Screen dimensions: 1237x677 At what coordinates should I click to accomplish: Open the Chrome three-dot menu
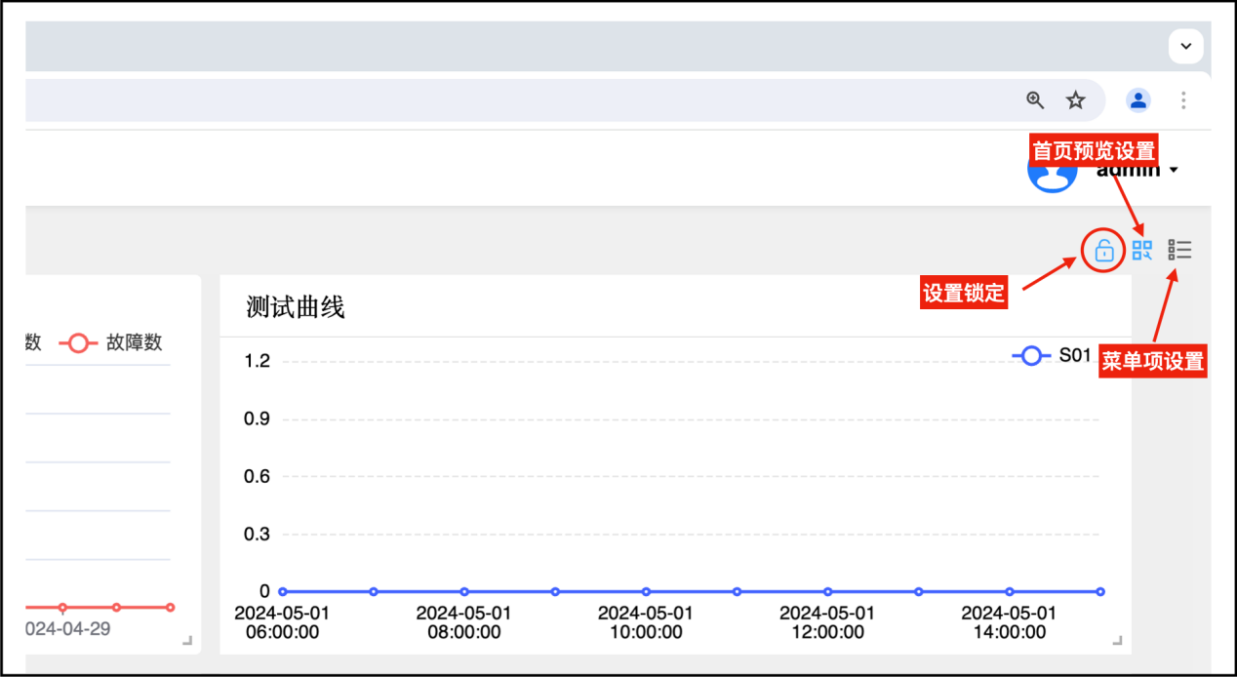coord(1183,100)
